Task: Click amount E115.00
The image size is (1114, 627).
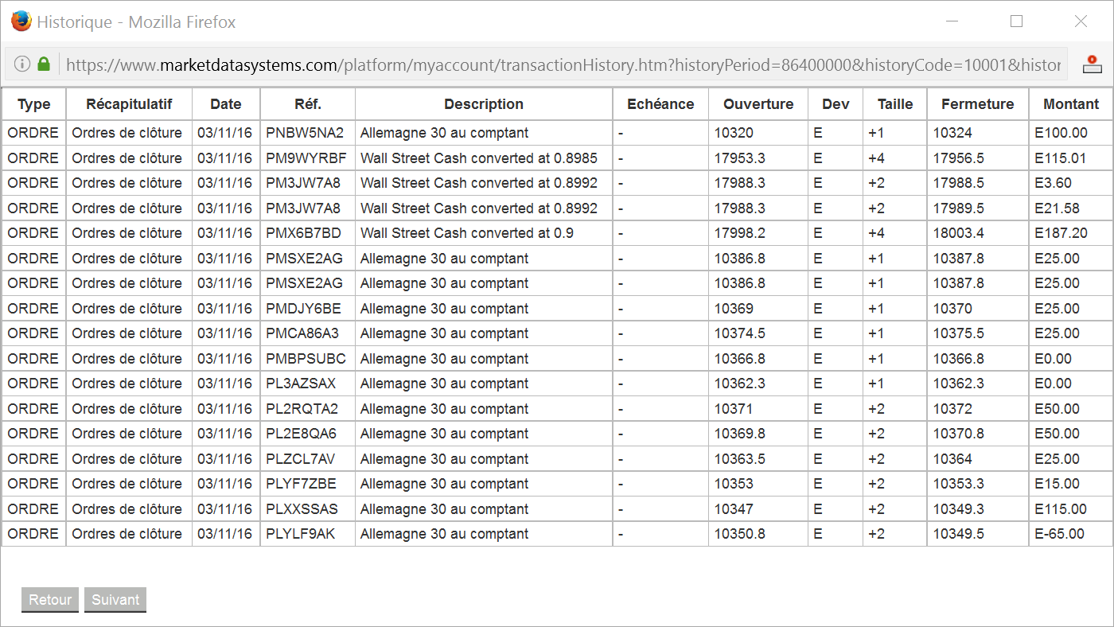Action: tap(1061, 509)
